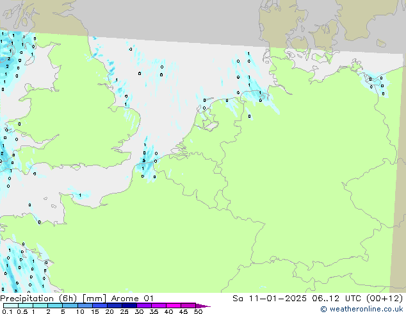Pick the palest 0.1–0.5 mm legend swatch
Image resolution: width=406 pixels, height=314 pixels.
pyautogui.click(x=11, y=306)
